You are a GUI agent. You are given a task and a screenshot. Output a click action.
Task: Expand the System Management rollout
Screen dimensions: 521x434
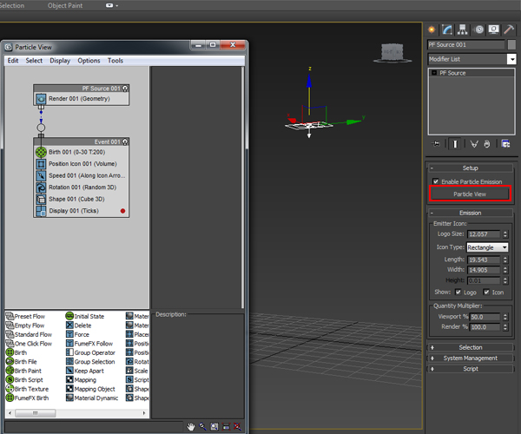(470, 358)
